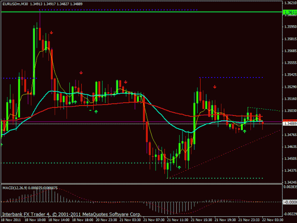The image size is (297, 223).
Task: Click the 20 Nov 23:30 time label
Action: click(106, 220)
